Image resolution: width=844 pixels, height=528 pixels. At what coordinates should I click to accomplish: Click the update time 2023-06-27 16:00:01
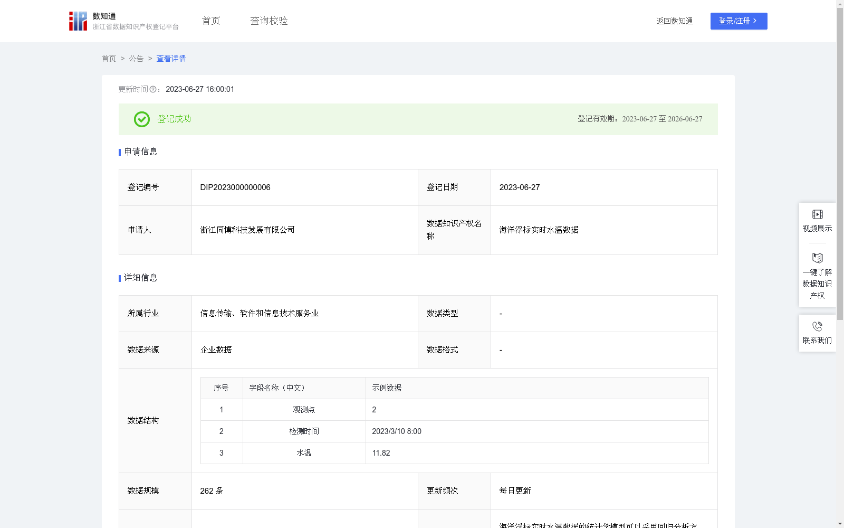pos(200,90)
